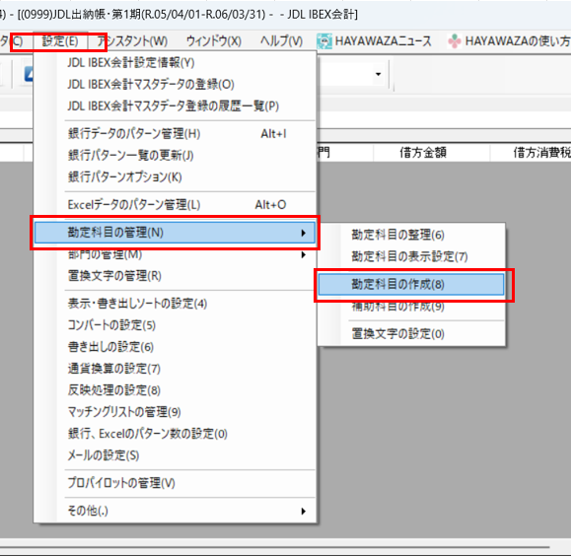The image size is (571, 556).
Task: Open the ウィンドウ(X) menu
Action: pos(214,41)
